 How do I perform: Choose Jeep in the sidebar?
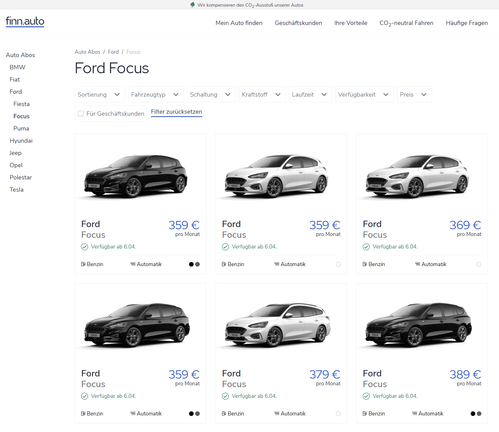pos(15,153)
